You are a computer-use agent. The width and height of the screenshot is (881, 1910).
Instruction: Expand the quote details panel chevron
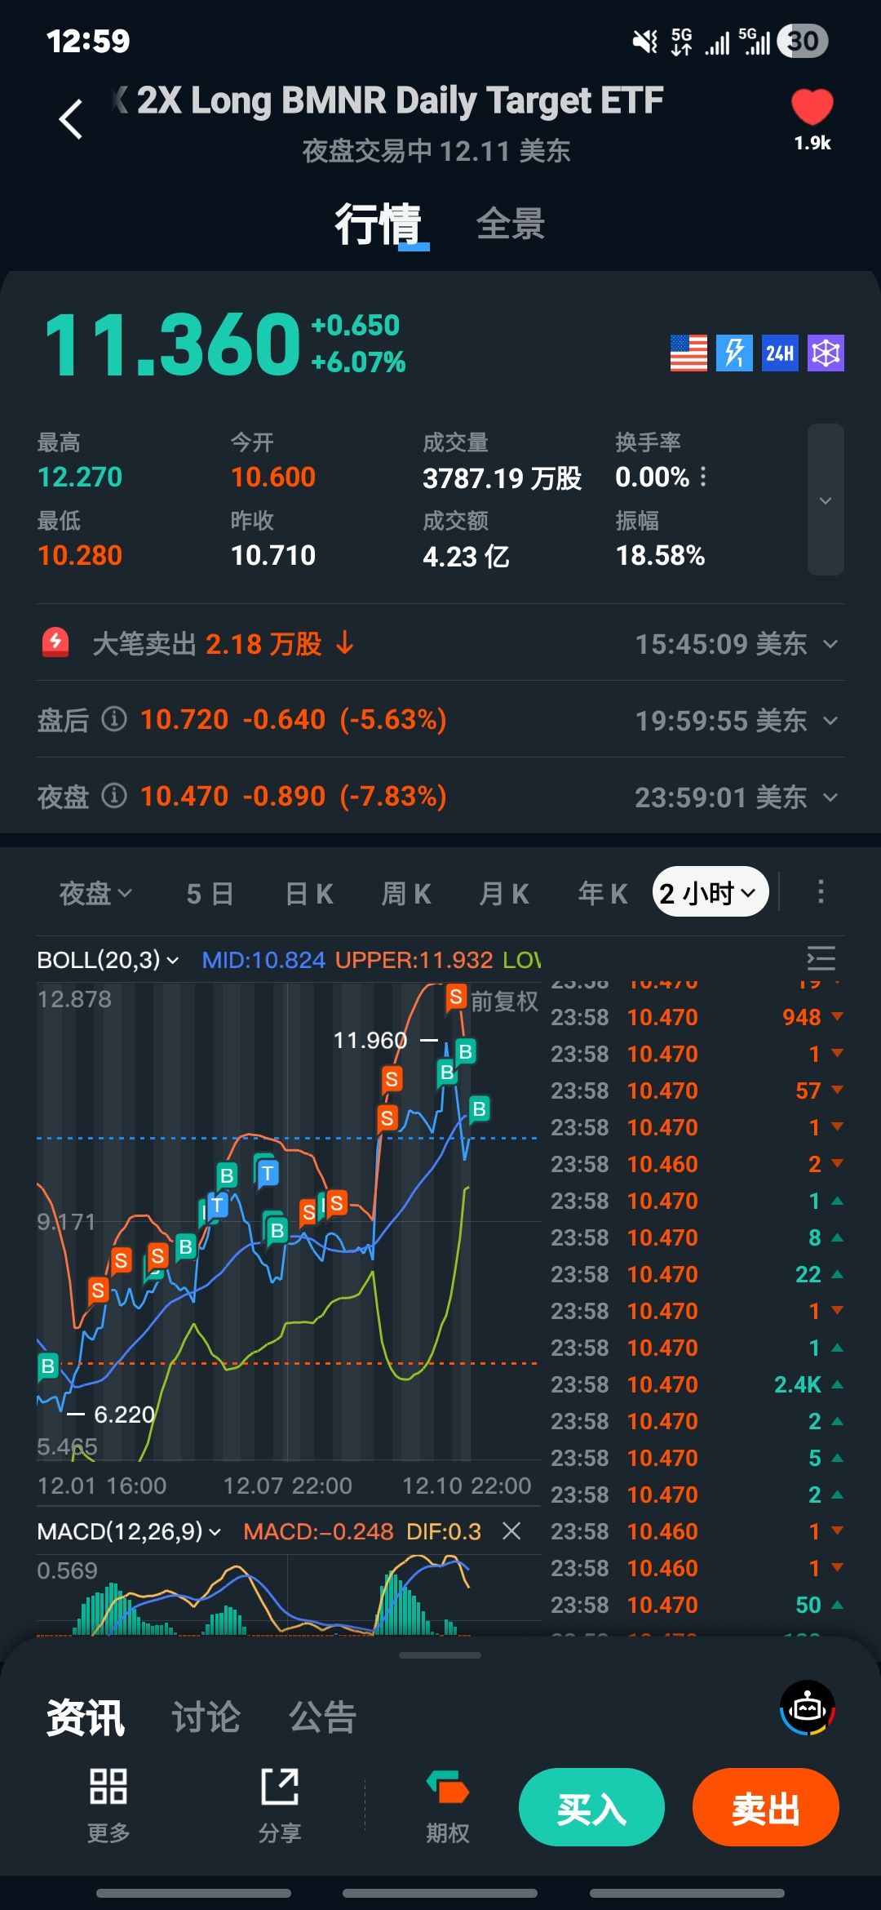tap(826, 500)
